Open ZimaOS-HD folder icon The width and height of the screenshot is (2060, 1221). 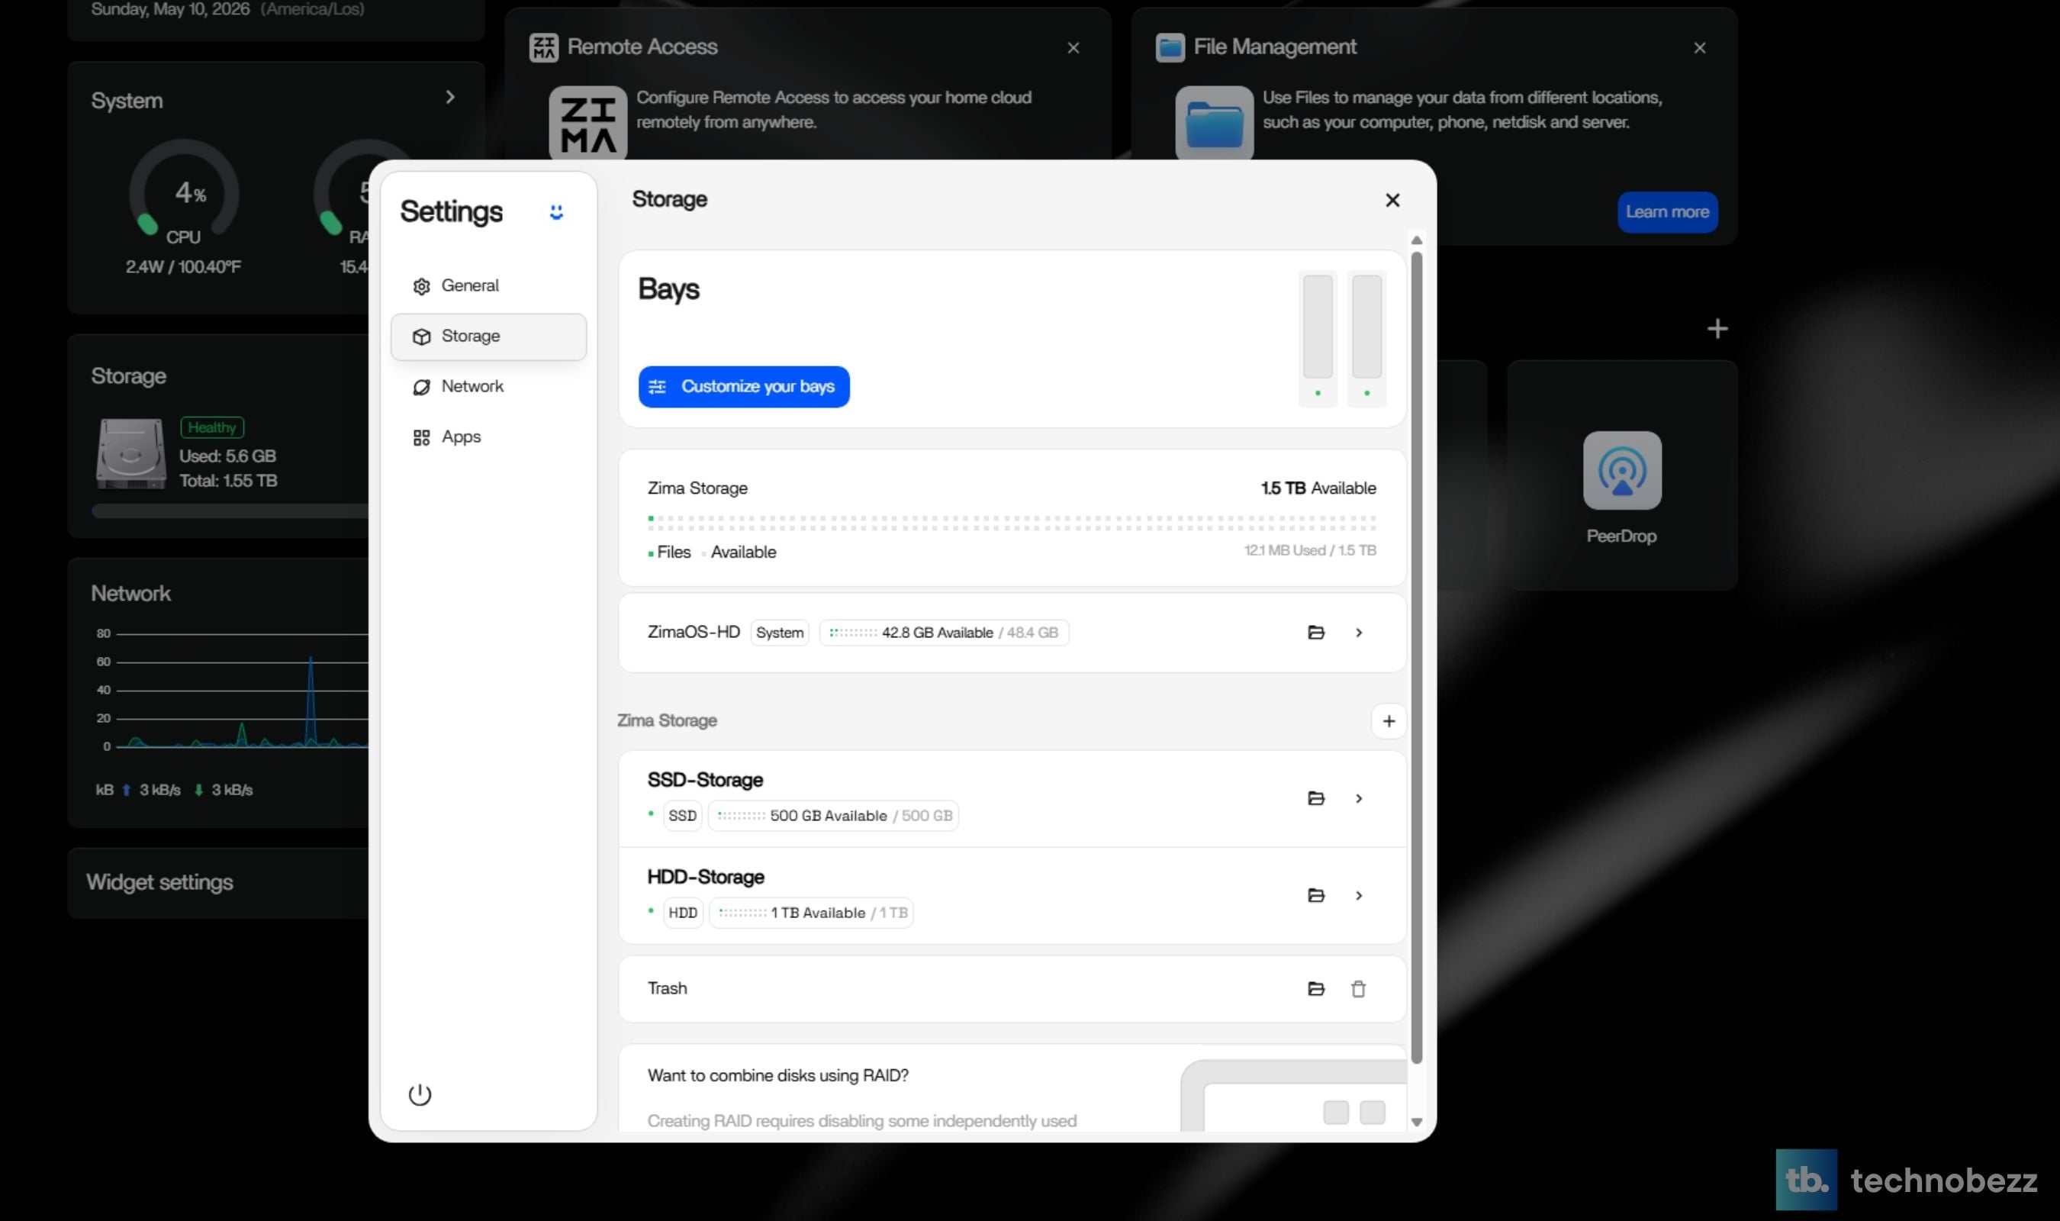[x=1316, y=632]
